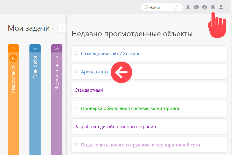Star the Аренда авто item
Viewport: 232px width, 155px height.
[x=77, y=71]
